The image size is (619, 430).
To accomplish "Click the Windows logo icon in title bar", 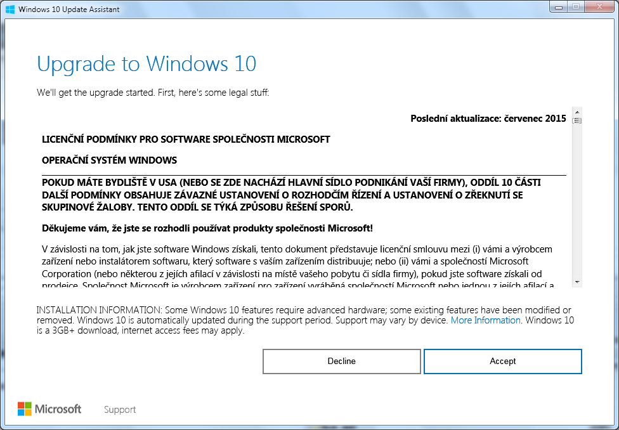I will [10, 10].
